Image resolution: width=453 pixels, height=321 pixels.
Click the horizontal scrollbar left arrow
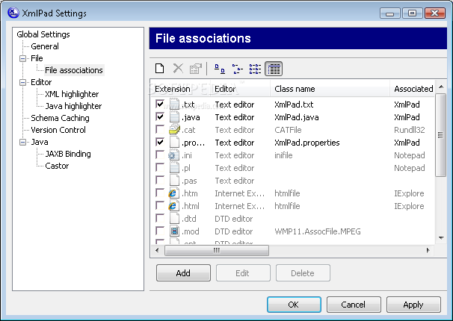157,250
